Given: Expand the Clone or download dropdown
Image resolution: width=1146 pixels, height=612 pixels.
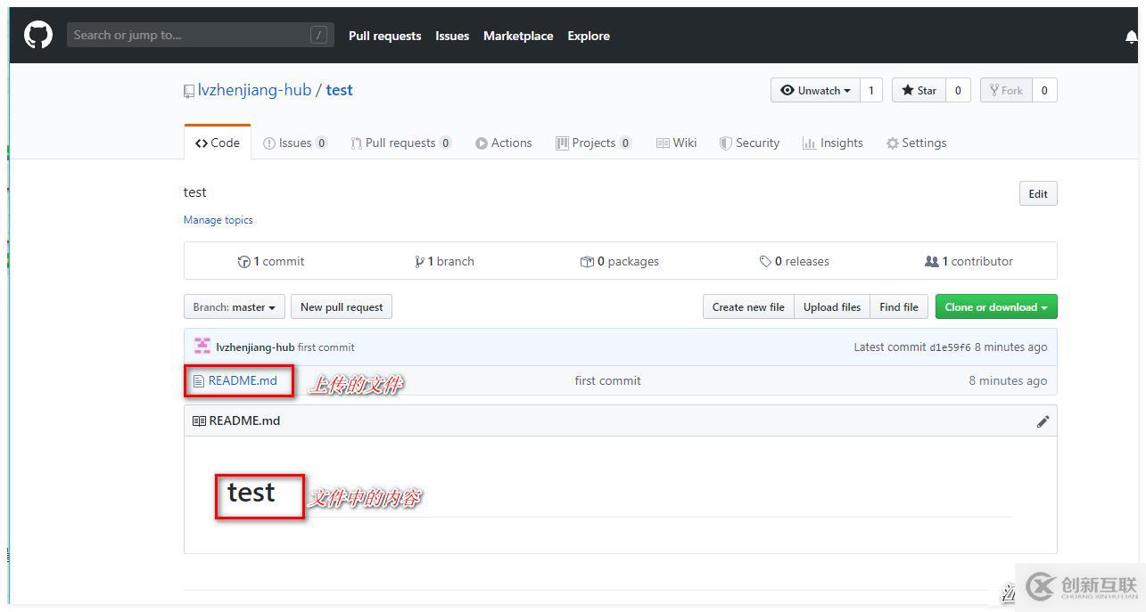Looking at the screenshot, I should 996,307.
